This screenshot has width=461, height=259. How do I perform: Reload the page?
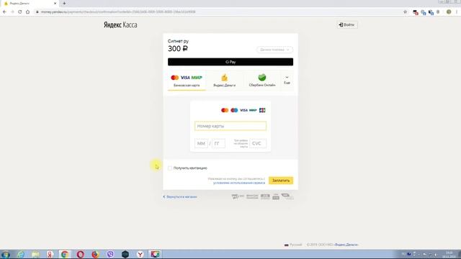pos(19,12)
